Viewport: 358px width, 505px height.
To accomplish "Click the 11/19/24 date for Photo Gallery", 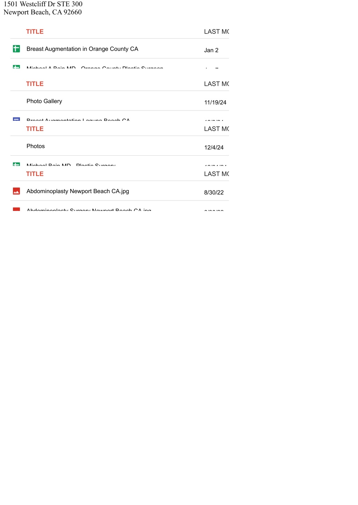I will [x=215, y=102].
